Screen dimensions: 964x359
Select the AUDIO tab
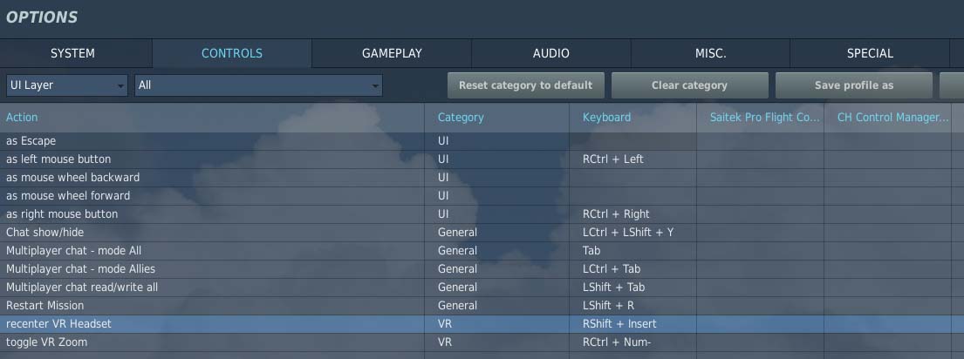550,53
